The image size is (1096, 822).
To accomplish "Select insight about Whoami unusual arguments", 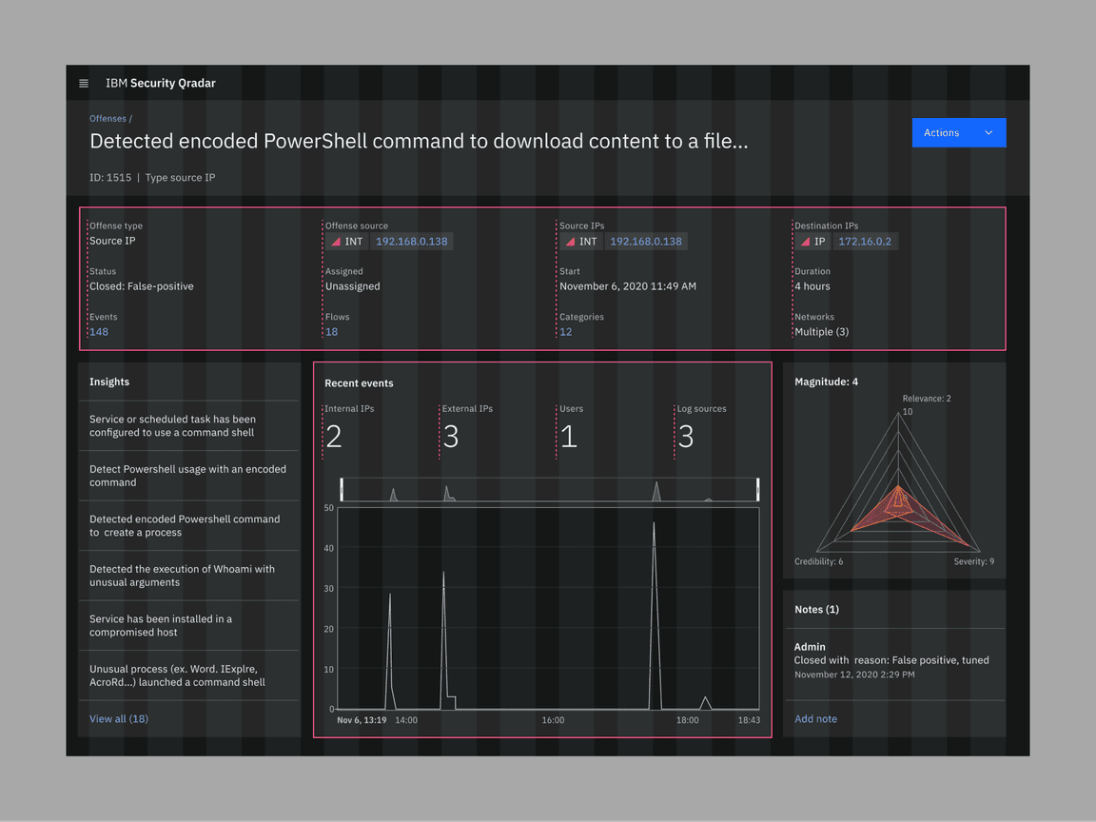I will coord(182,576).
